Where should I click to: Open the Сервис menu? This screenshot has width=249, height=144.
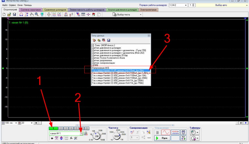(x=12, y=5)
